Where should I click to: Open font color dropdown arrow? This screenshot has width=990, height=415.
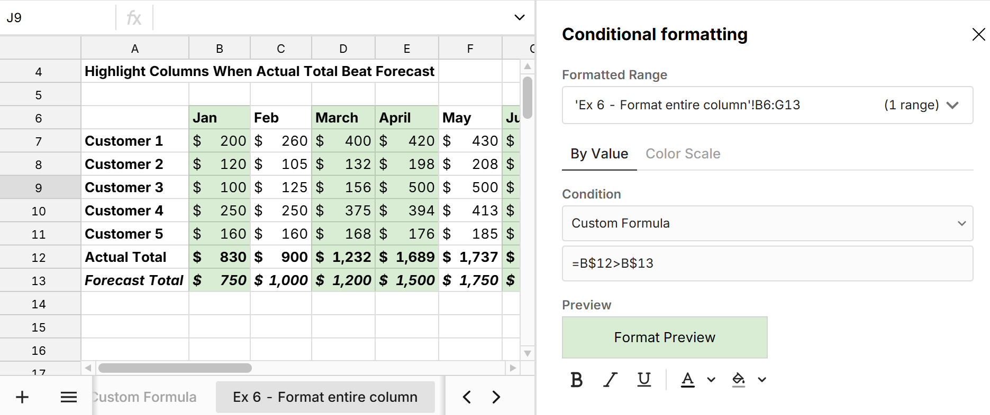click(x=711, y=380)
